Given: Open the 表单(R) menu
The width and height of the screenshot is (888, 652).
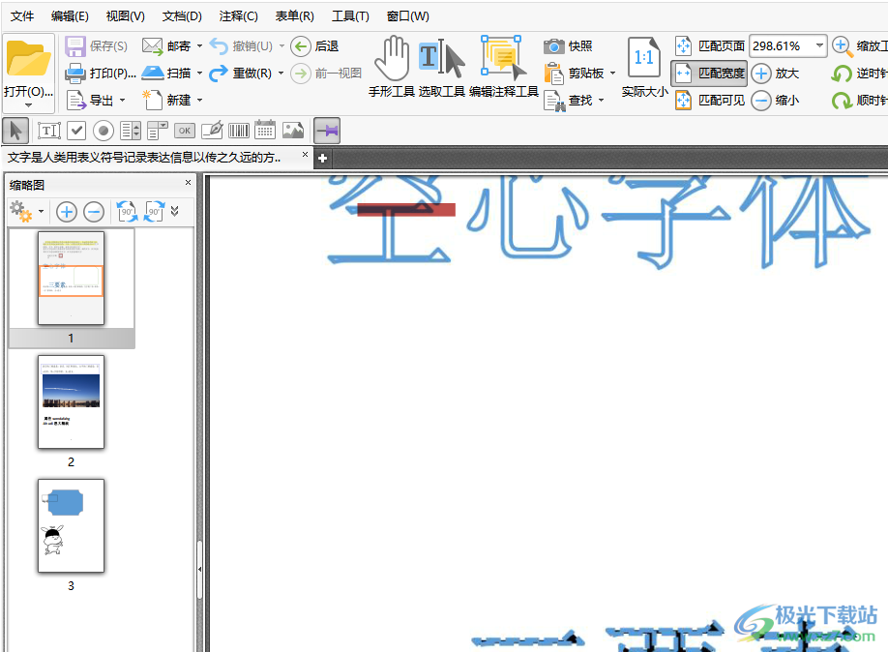Looking at the screenshot, I should coord(294,15).
